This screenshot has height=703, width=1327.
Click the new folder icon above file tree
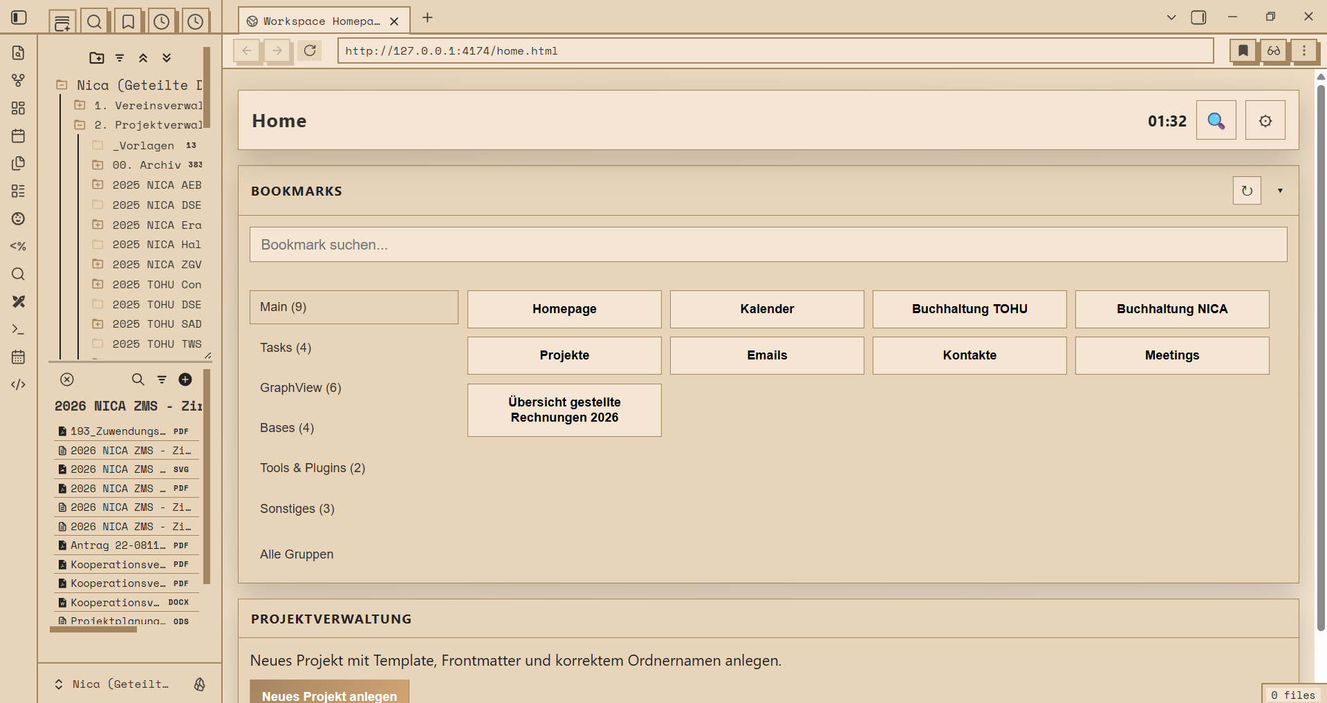[x=97, y=58]
